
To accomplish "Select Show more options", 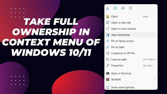I will [131, 87].
